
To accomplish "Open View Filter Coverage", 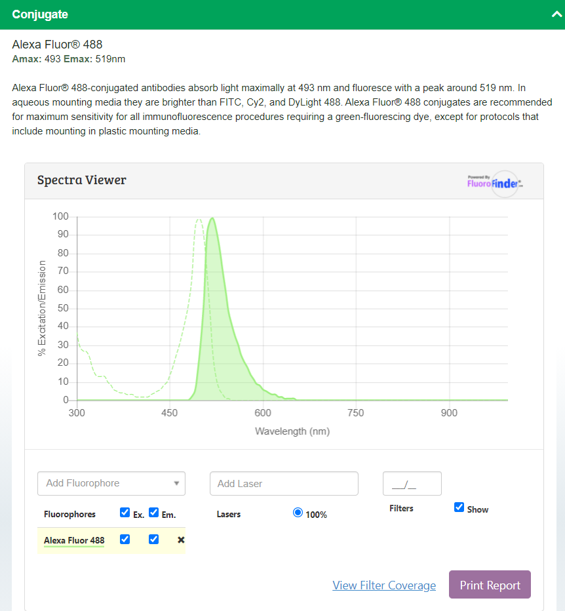I will [384, 585].
